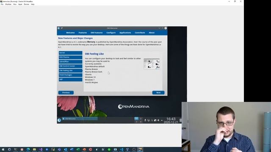The width and height of the screenshot is (271, 152).
Task: Switch to the OM Features tab
Action: click(97, 33)
